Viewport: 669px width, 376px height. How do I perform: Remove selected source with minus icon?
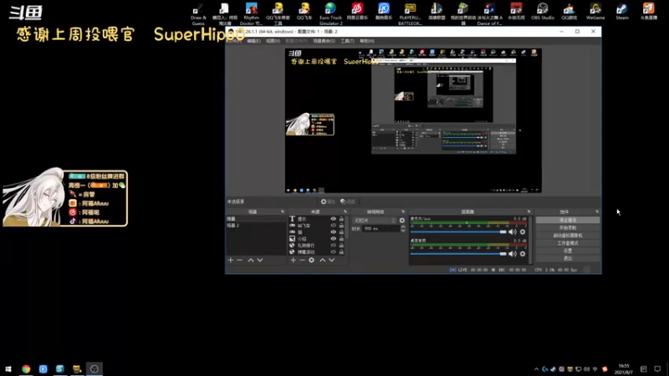coord(302,260)
